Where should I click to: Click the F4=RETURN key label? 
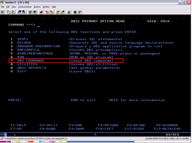(108, 125)
